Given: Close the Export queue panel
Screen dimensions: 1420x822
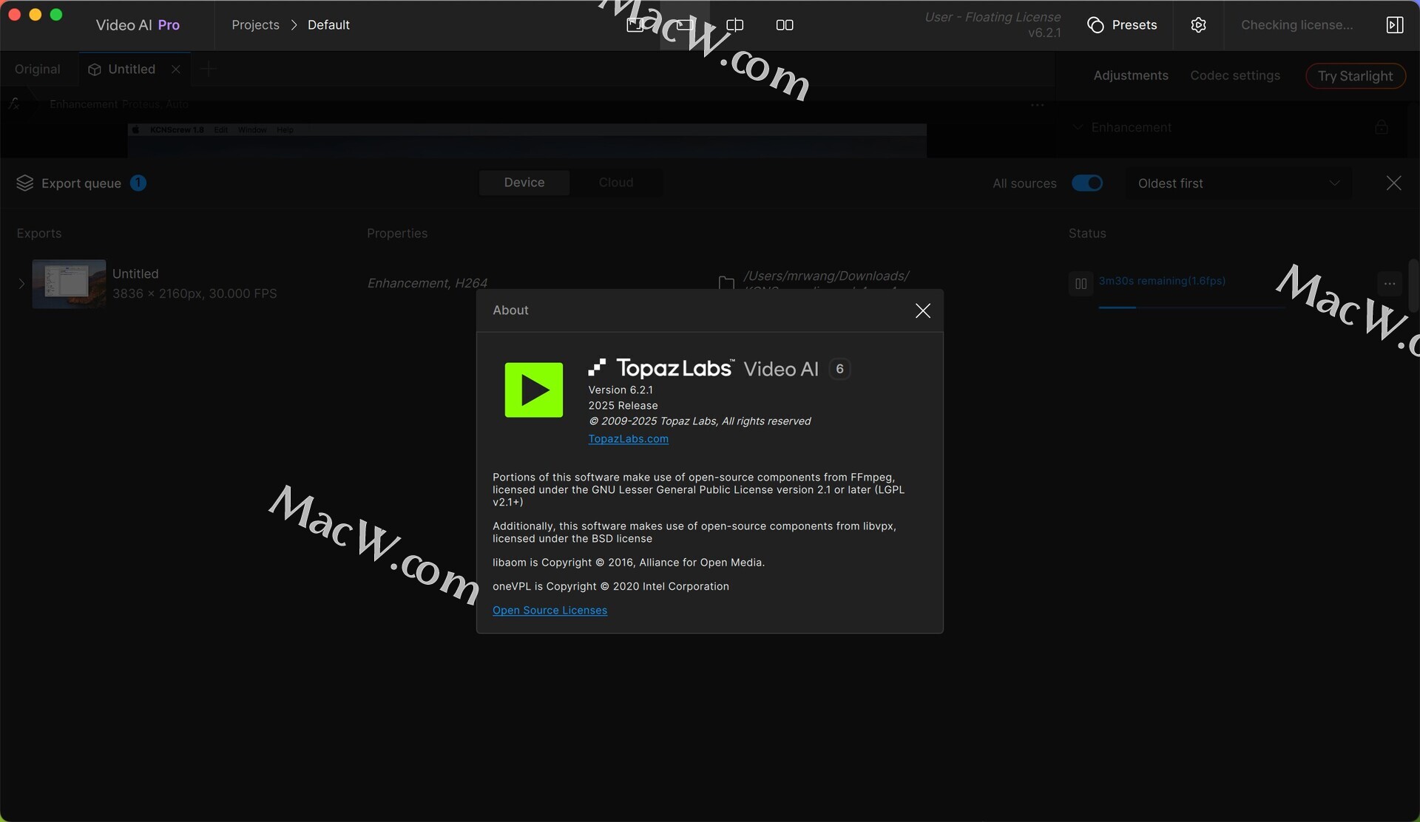Looking at the screenshot, I should tap(1393, 183).
